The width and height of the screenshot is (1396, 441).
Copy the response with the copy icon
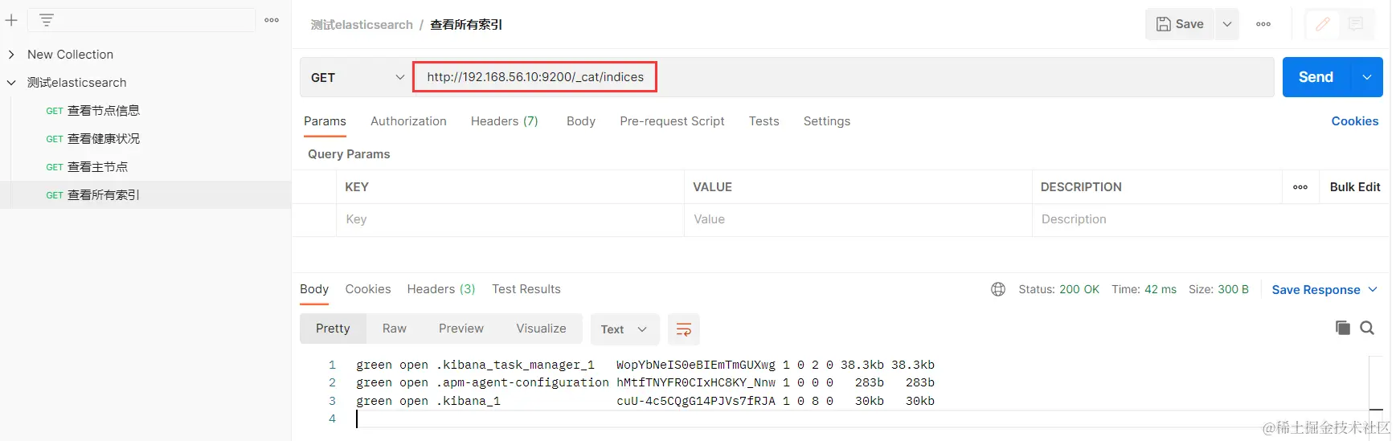tap(1342, 328)
